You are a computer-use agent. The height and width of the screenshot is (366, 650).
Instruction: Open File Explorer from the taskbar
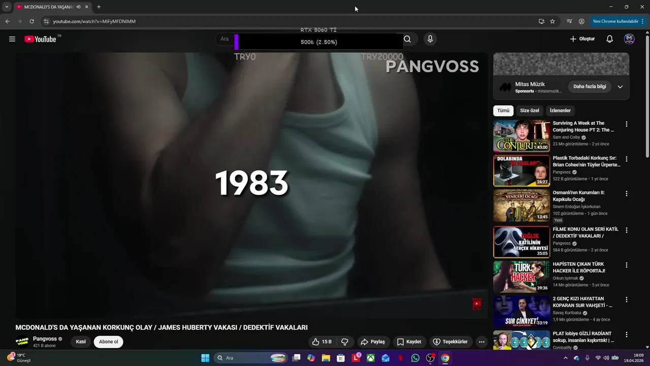tap(326, 358)
